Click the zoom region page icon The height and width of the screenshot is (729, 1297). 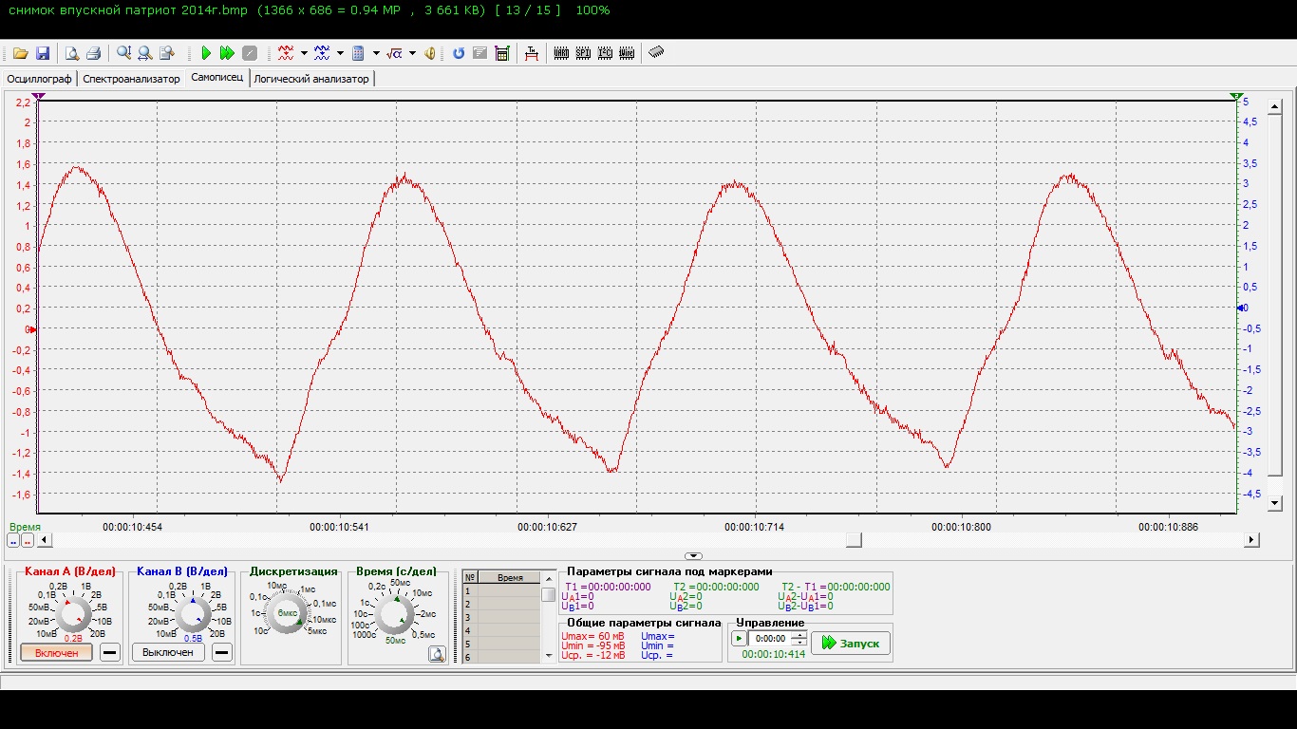[x=167, y=53]
